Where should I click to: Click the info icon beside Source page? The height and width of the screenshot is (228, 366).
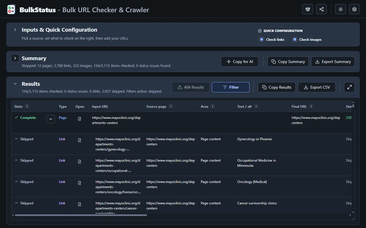click(x=171, y=106)
